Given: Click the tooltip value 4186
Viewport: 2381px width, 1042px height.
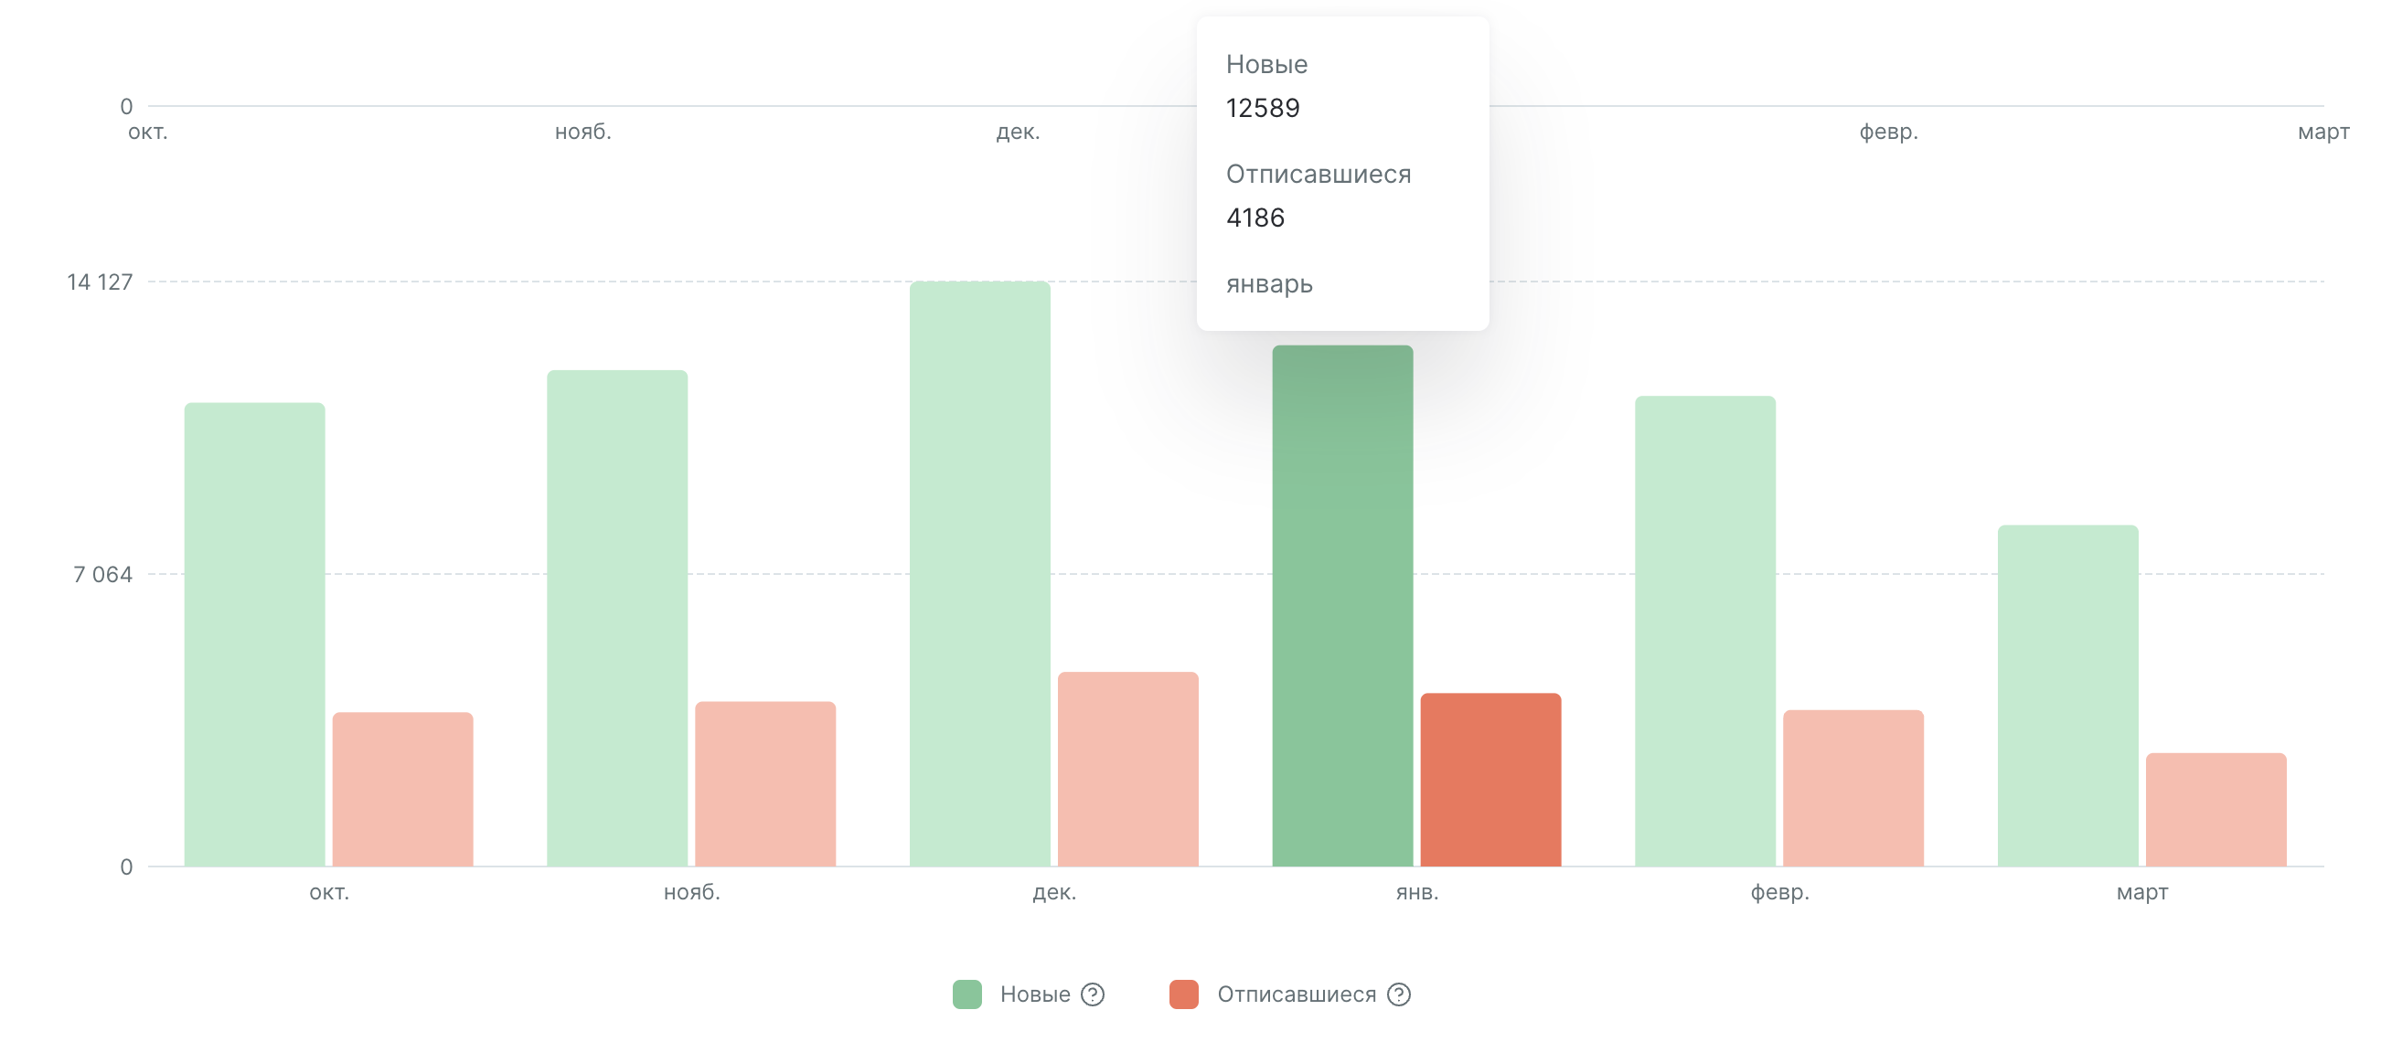Looking at the screenshot, I should pyautogui.click(x=1255, y=218).
